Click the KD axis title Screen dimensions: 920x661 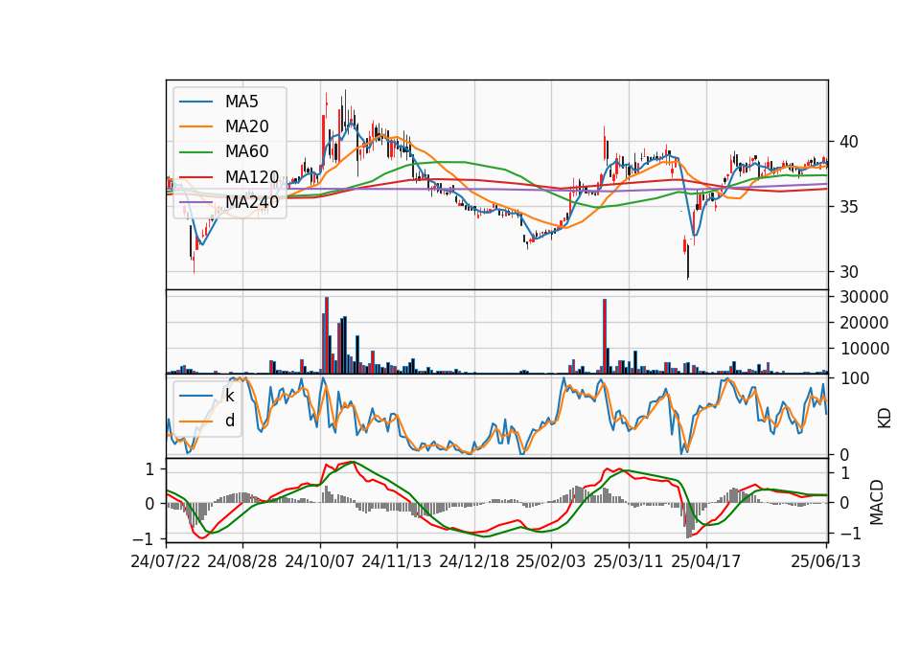(884, 419)
